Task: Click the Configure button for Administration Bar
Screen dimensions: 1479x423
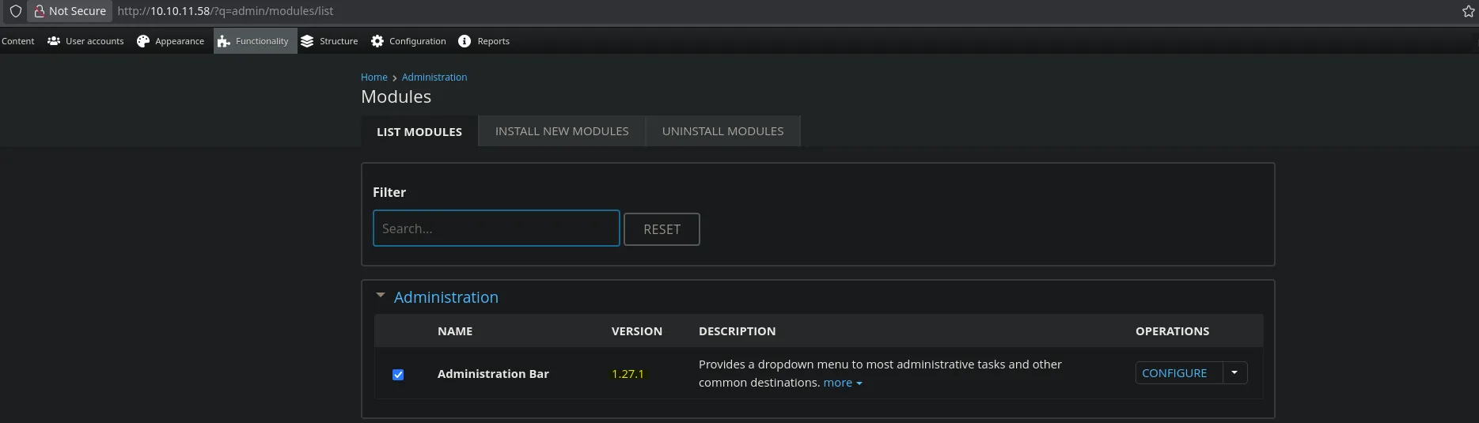Action: 1174,373
